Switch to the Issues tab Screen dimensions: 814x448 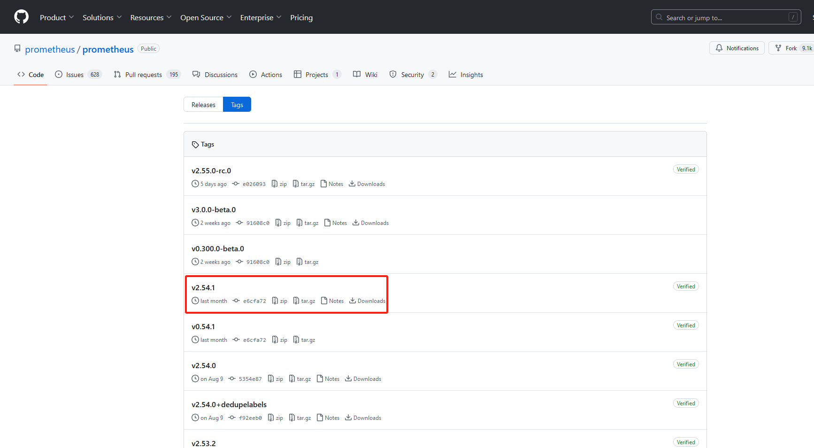click(78, 75)
